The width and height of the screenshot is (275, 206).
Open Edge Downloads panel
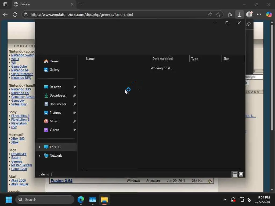[x=239, y=14]
